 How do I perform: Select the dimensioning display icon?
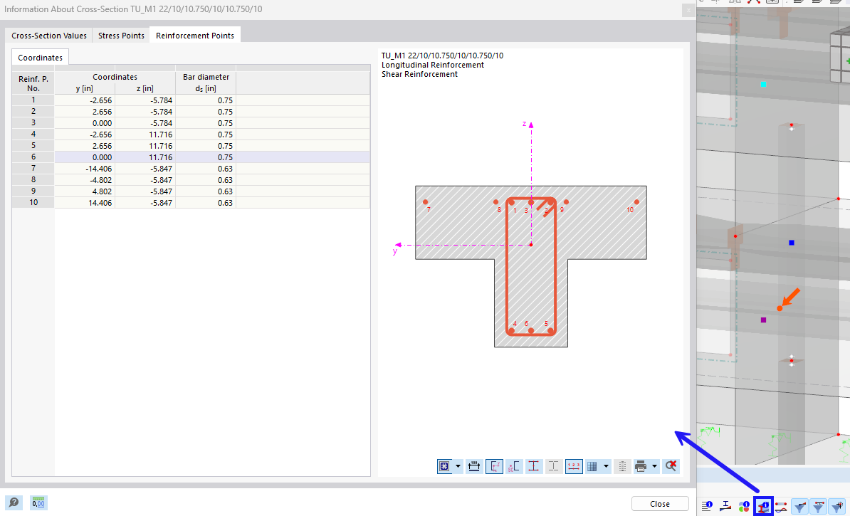coord(473,466)
